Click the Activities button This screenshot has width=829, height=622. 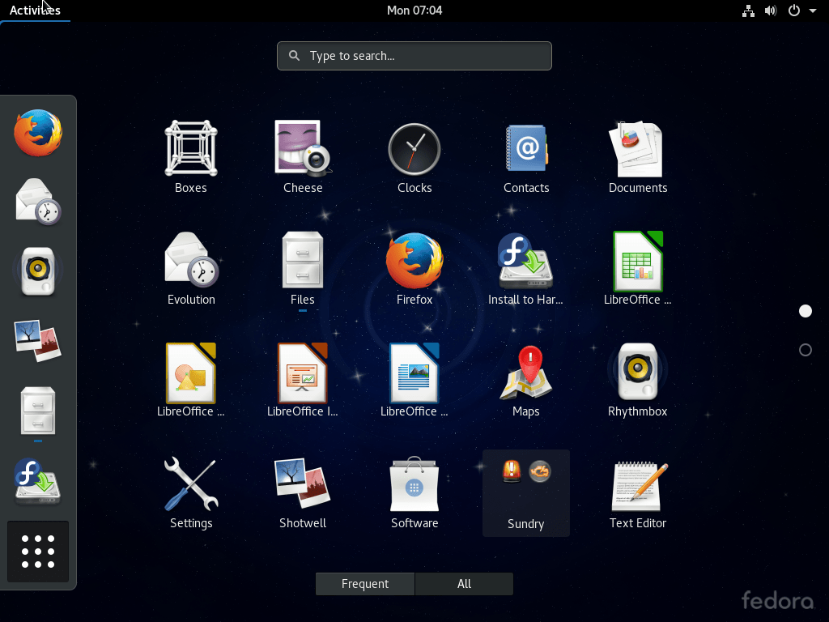(35, 10)
